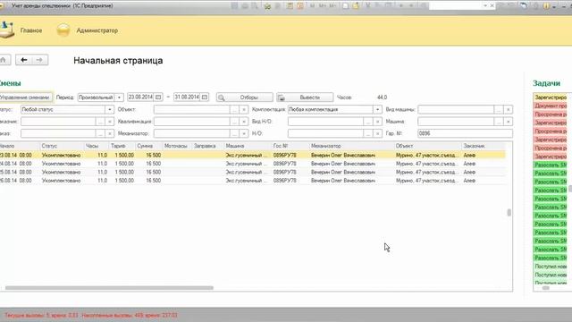
Task: Click the calculator M+ toolbar icon
Action: point(323,6)
